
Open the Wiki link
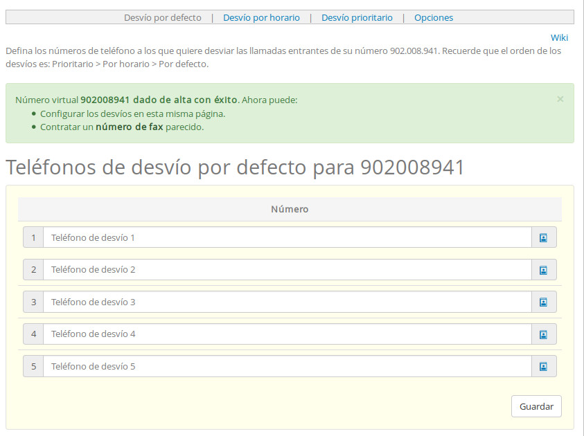(559, 37)
